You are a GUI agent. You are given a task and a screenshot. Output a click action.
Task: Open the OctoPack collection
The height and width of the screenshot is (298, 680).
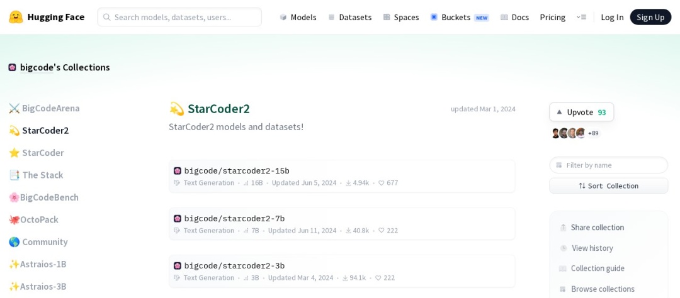(33, 219)
